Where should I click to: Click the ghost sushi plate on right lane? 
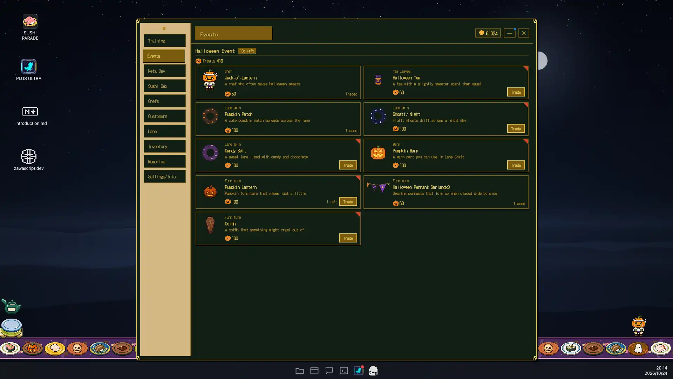tap(638, 348)
